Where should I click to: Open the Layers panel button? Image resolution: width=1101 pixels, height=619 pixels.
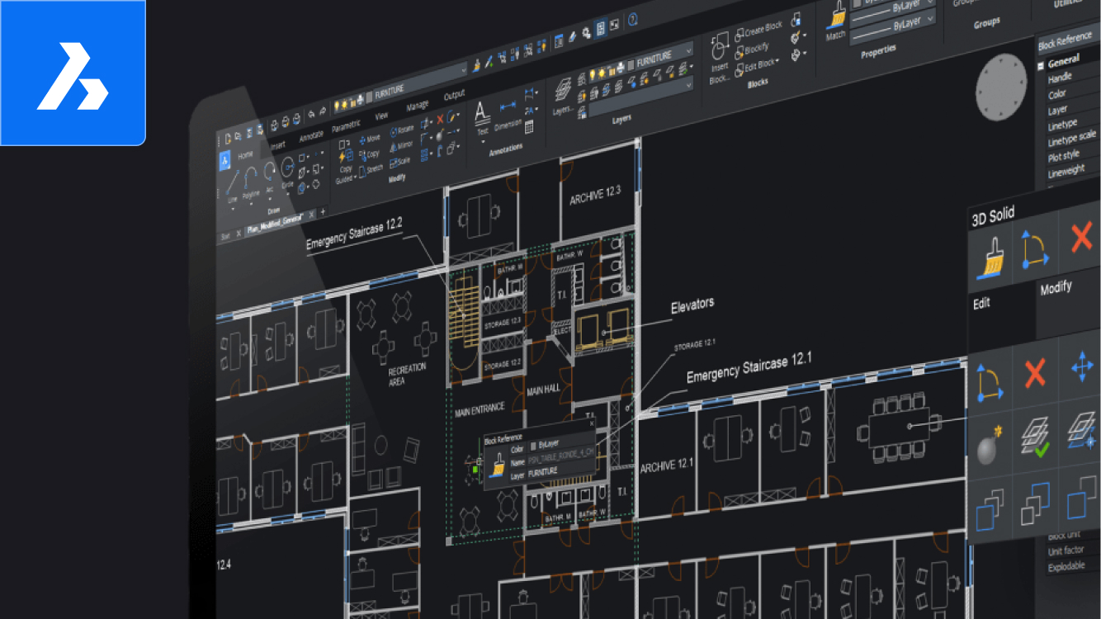coord(563,97)
